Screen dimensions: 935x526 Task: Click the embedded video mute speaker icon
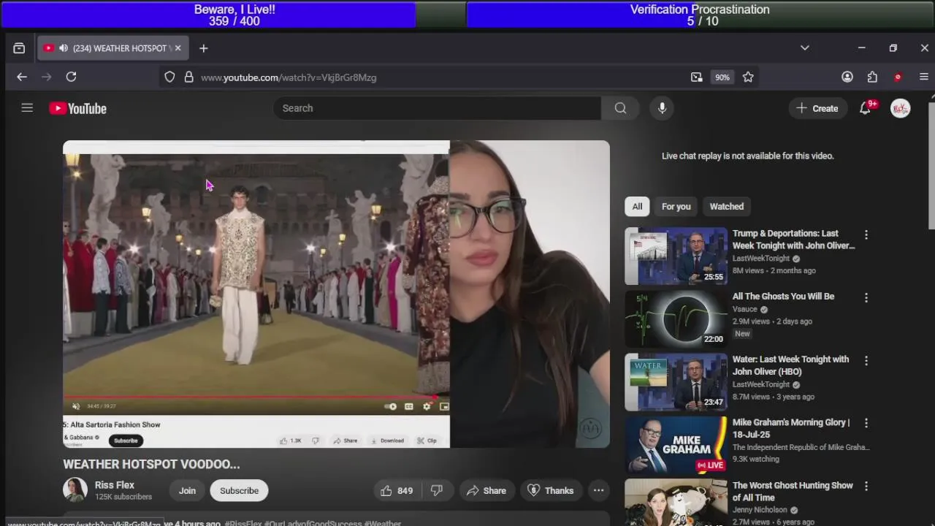(75, 406)
